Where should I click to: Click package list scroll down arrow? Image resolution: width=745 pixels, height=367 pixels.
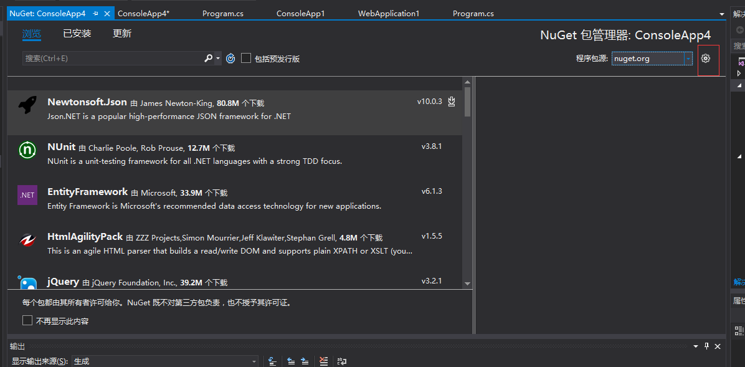(x=468, y=283)
